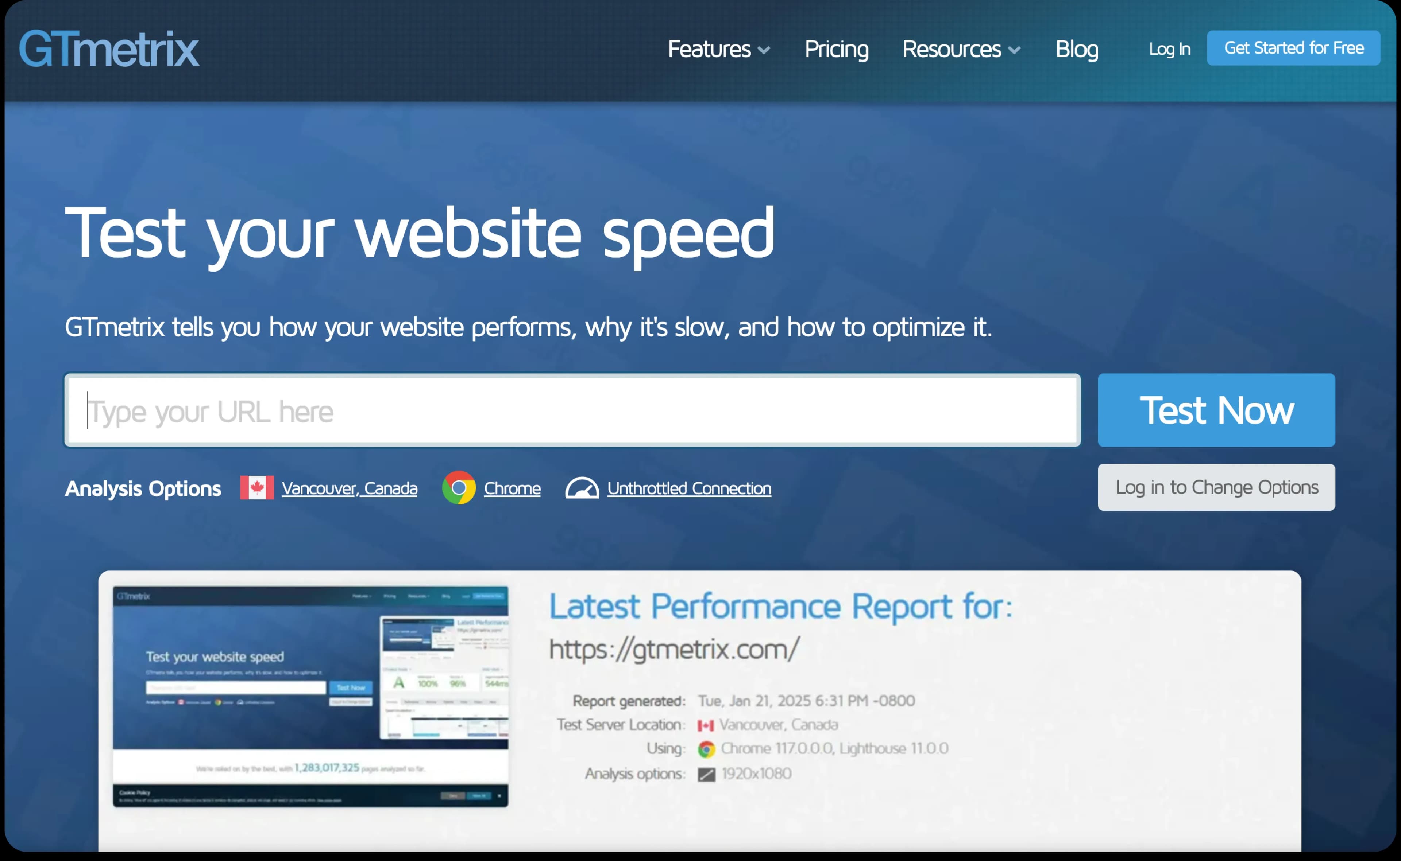Expand the Features dropdown menu
The width and height of the screenshot is (1401, 861).
[711, 50]
